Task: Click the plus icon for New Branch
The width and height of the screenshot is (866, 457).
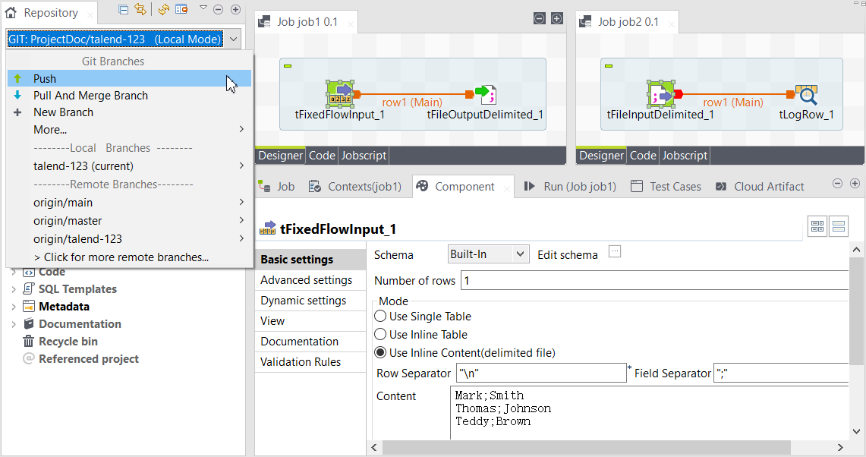Action: point(17,112)
